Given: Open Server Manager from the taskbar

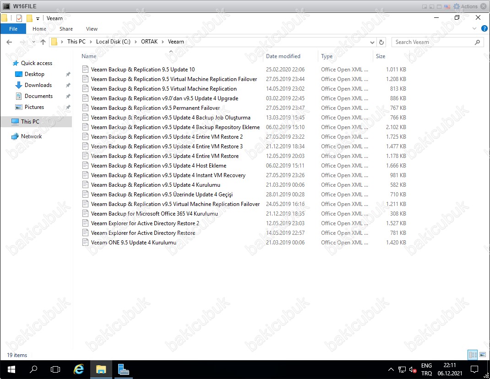Looking at the screenshot, I should 124,370.
